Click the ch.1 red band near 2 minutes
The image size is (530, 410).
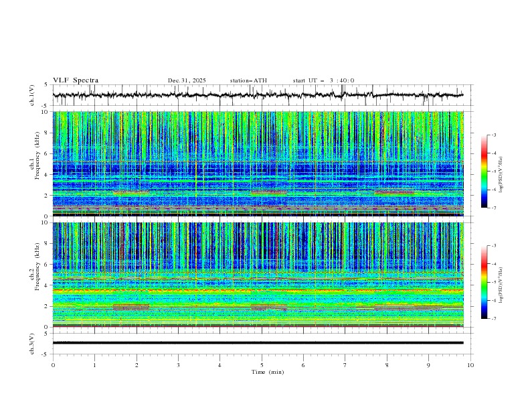(x=132, y=193)
